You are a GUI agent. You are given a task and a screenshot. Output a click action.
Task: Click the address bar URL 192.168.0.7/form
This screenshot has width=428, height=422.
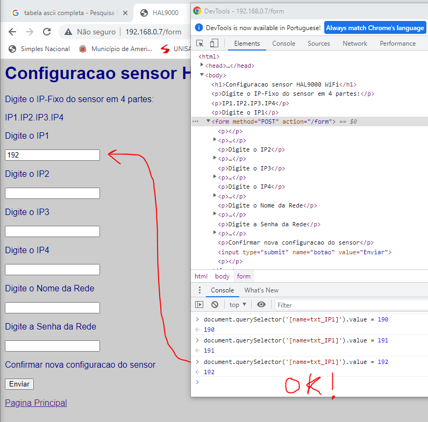[x=153, y=32]
